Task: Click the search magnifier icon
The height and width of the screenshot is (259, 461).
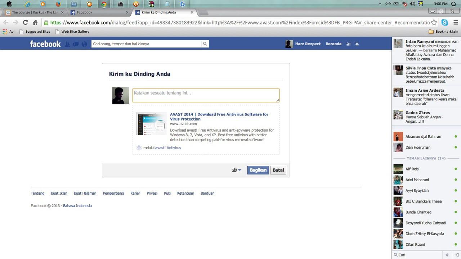Action: pyautogui.click(x=205, y=44)
